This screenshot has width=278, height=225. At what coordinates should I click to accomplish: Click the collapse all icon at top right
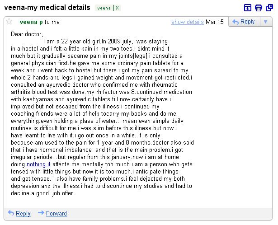tap(247, 8)
